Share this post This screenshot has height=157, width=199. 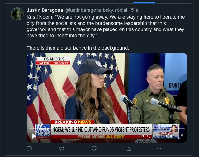(x=129, y=149)
